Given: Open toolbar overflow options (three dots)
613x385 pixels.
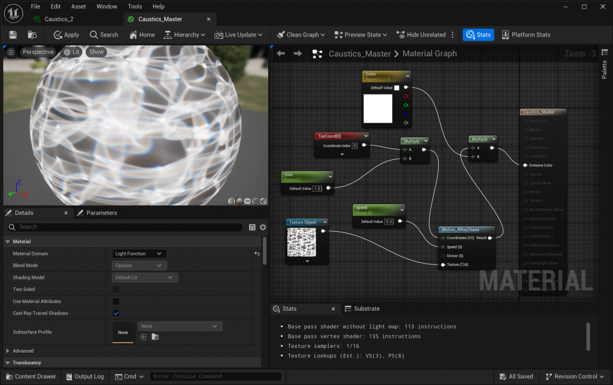Looking at the screenshot, I should (453, 35).
